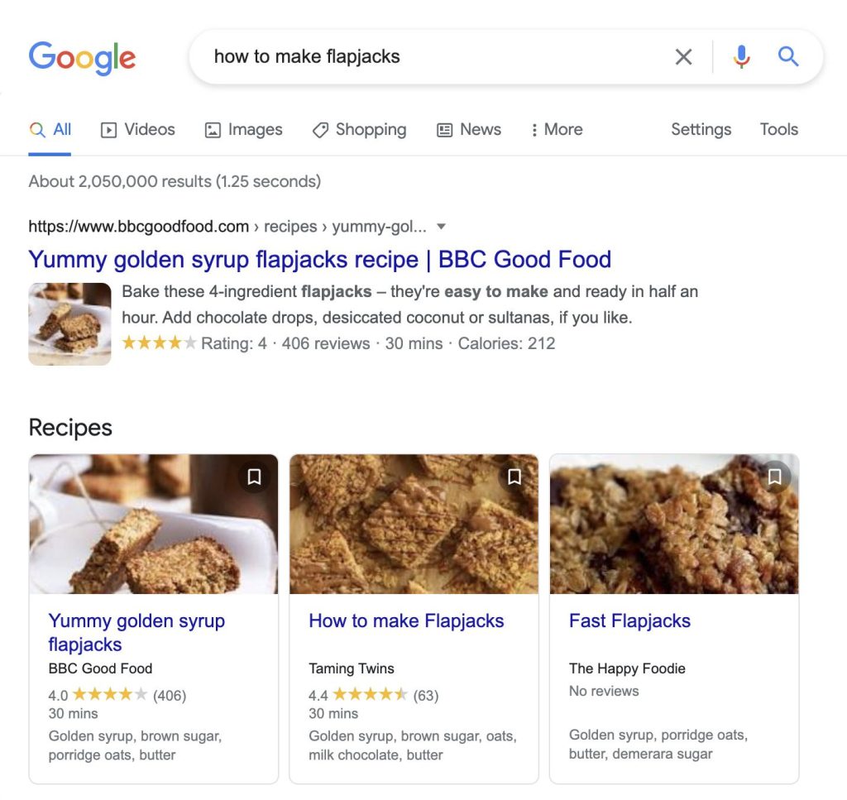This screenshot has height=800, width=847.
Task: Click the flapjack thumbnail beside the BBC result
Action: pyautogui.click(x=69, y=323)
